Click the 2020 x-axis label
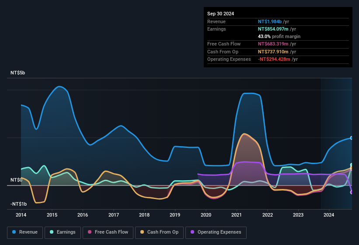 [x=206, y=215]
